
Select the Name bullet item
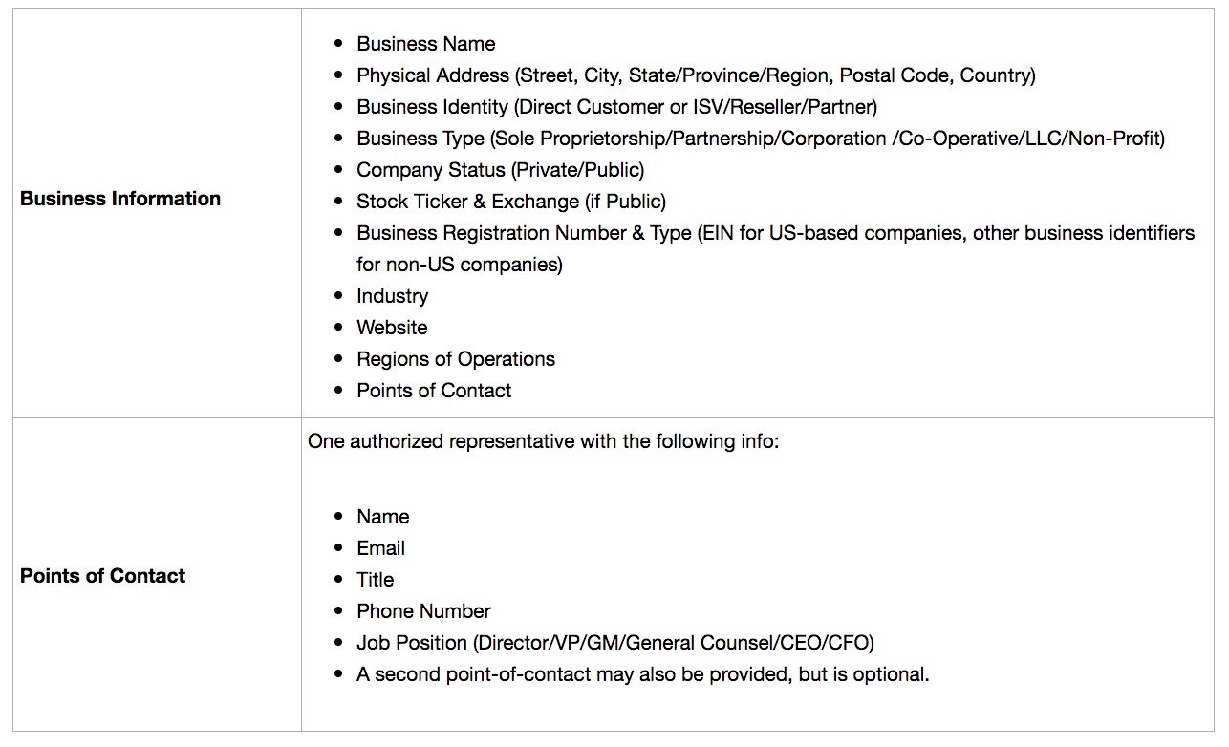(383, 517)
